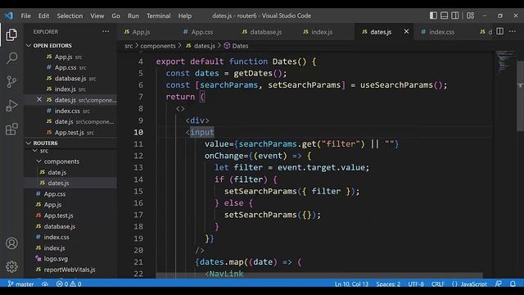Change CRLF end of line sequence
524x295 pixels.
point(438,284)
